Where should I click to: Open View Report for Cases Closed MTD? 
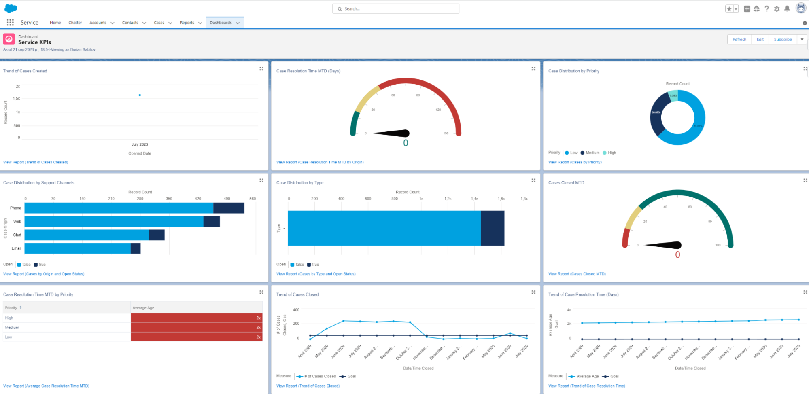(x=577, y=274)
